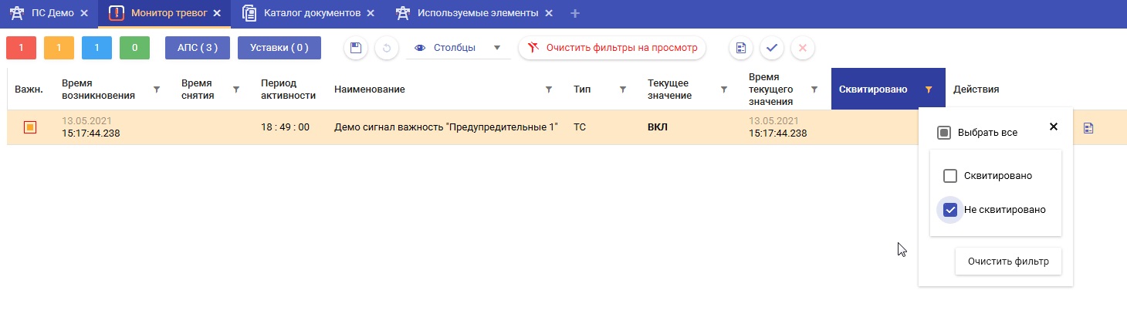The width and height of the screenshot is (1127, 314).
Task: Open filter for Время возникновения column
Action: point(157,89)
